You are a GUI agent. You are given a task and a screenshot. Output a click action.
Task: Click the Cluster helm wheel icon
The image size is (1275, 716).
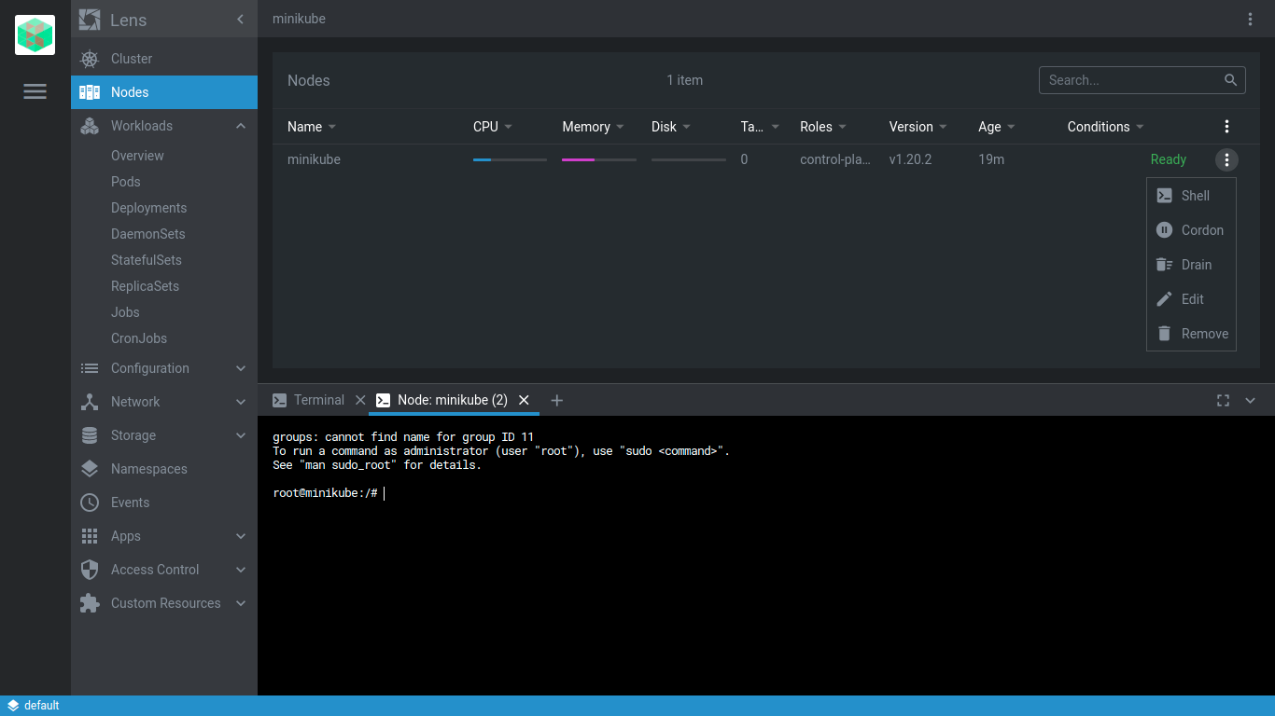[90, 59]
